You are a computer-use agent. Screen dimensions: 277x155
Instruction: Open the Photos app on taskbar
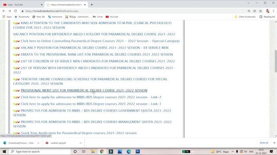(120, 152)
